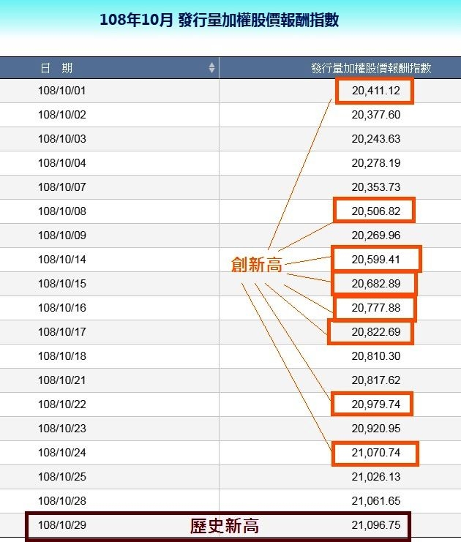
Task: Select date cell 108/10/24
Action: 62,453
